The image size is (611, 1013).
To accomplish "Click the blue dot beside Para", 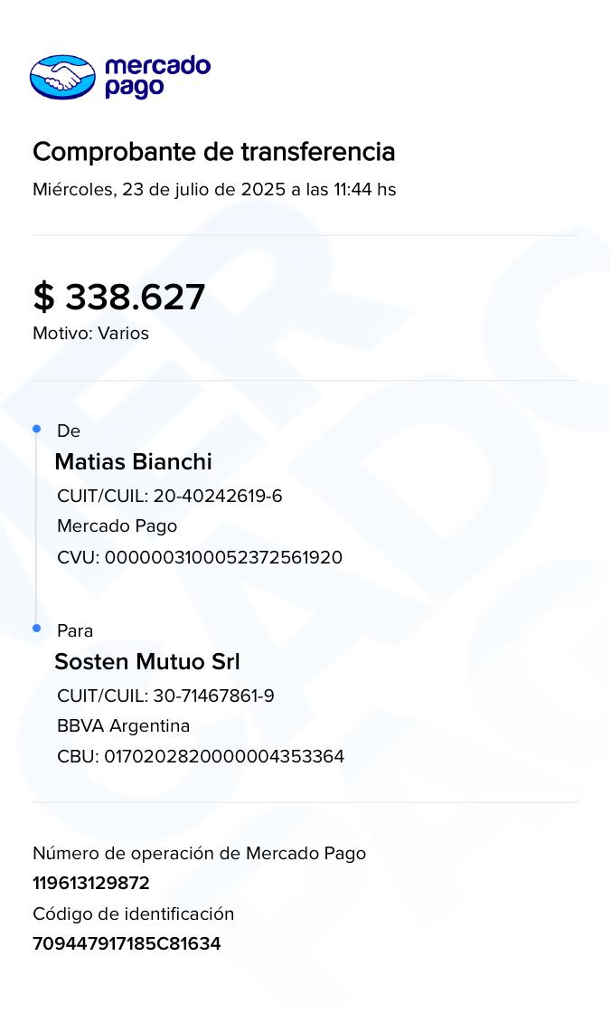I will point(37,628).
